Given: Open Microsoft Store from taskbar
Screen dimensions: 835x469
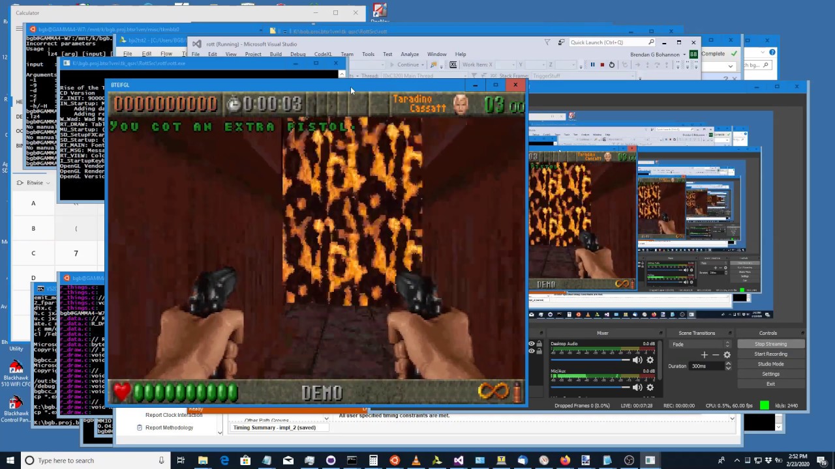Looking at the screenshot, I should click(245, 461).
